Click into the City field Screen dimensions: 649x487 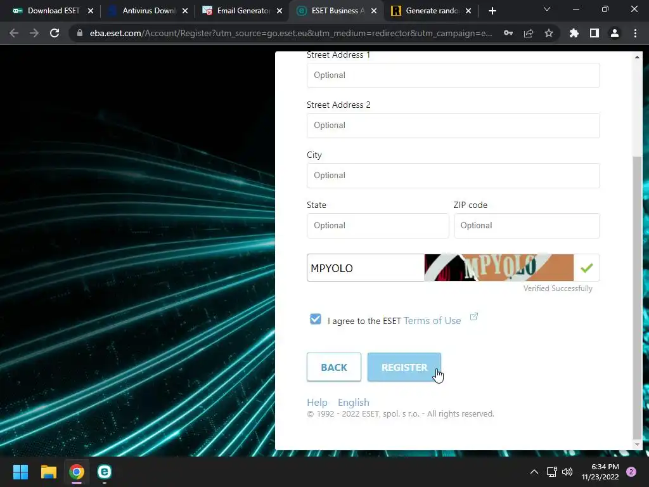453,176
